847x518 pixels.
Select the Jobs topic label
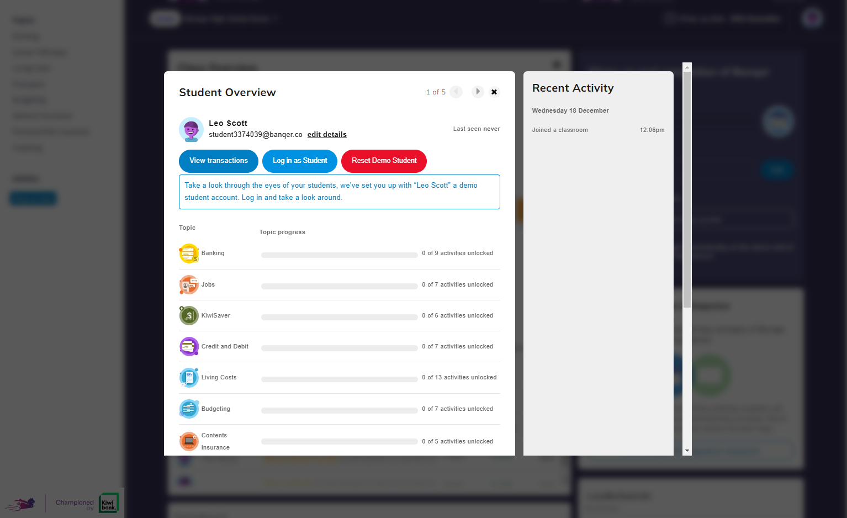click(x=208, y=285)
